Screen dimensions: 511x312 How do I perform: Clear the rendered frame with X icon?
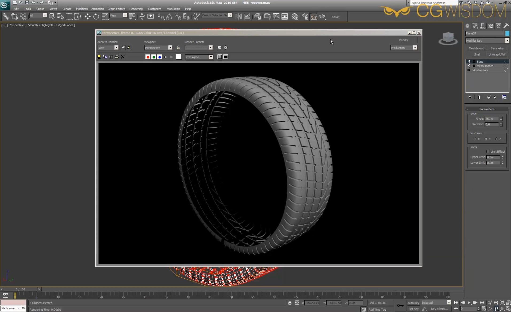123,57
